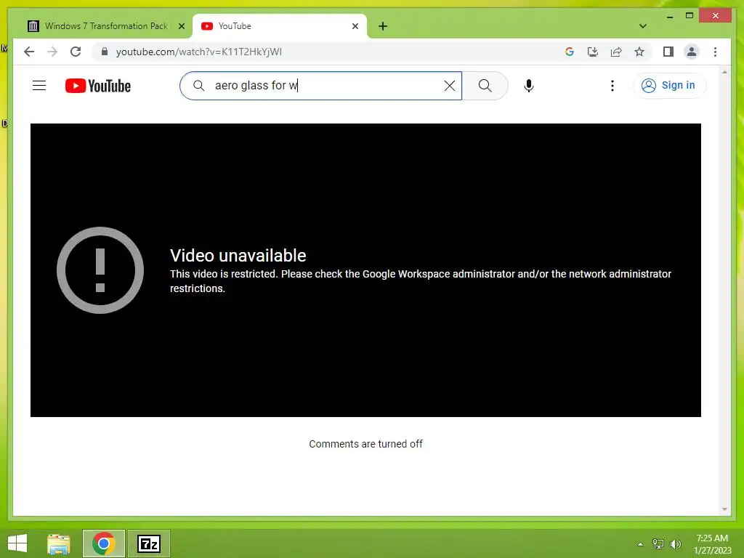Screen dimensions: 744x558
Task: Open File Explorer from the taskbar
Action: click(59, 543)
